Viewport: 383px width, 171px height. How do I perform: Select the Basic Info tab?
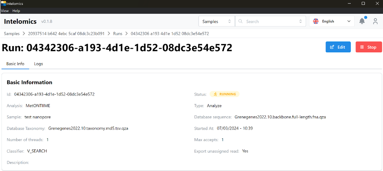pos(15,64)
